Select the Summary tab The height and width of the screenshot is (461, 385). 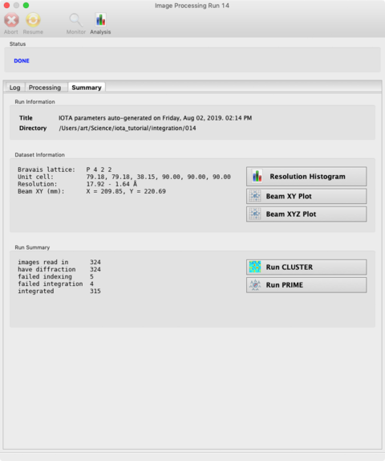(87, 88)
